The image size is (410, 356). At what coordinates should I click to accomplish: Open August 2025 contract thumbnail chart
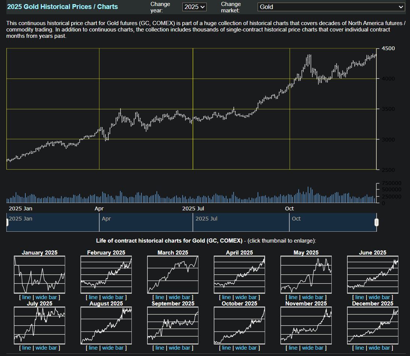[106, 325]
